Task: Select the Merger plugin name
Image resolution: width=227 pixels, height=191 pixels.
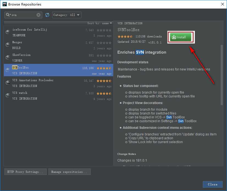Action: click(x=17, y=42)
